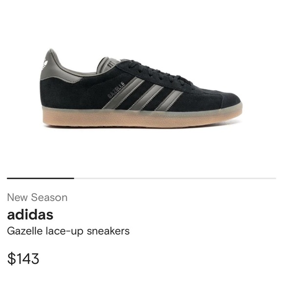
Task: Click the gum rubber sole of the shoe
Action: (142, 118)
